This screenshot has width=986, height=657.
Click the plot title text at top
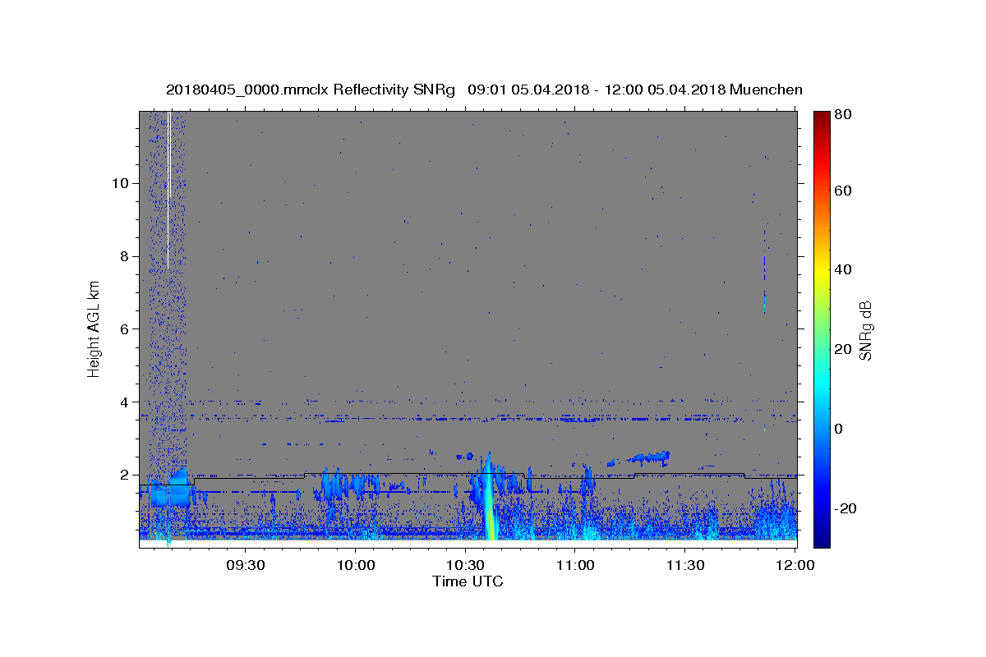coord(484,90)
